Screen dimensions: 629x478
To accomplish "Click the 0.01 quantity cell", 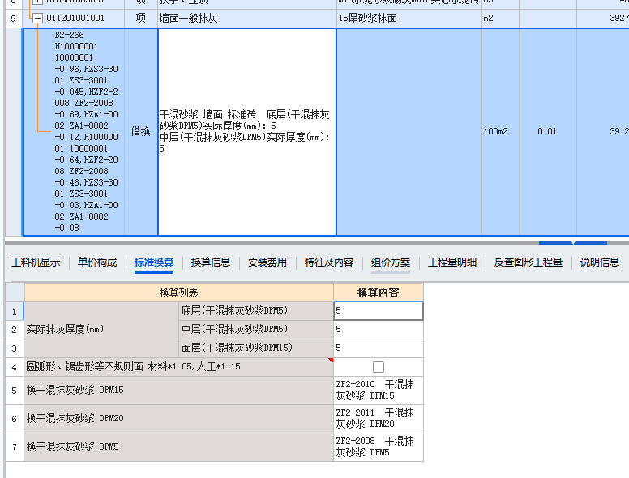I will pos(548,131).
